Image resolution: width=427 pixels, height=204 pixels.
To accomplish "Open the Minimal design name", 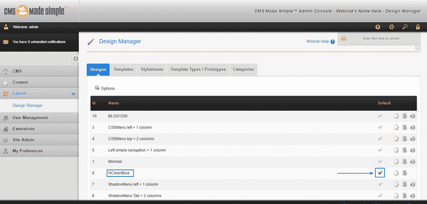I will pos(115,162).
